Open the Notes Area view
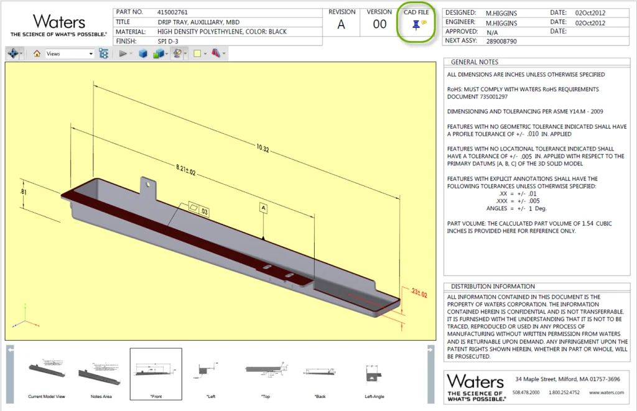The width and height of the screenshot is (637, 411). [100, 372]
